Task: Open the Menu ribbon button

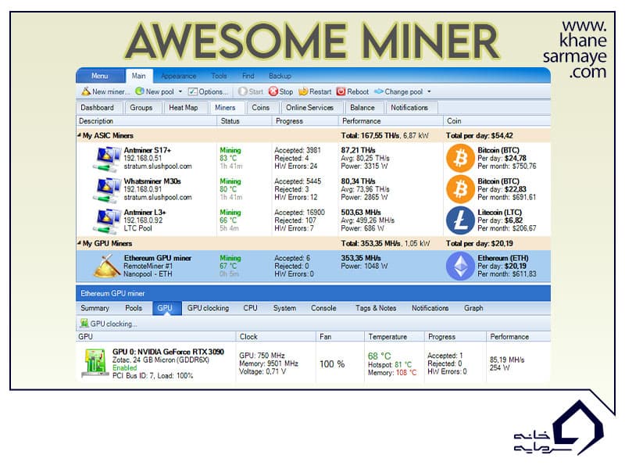Action: (100, 75)
